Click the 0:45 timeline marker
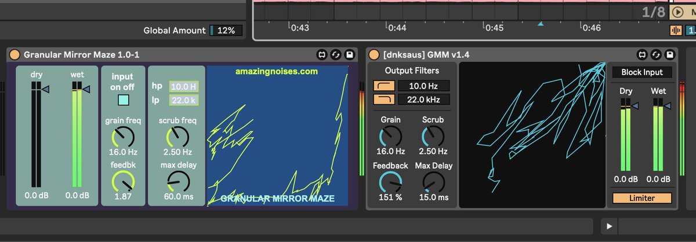 tap(494, 27)
